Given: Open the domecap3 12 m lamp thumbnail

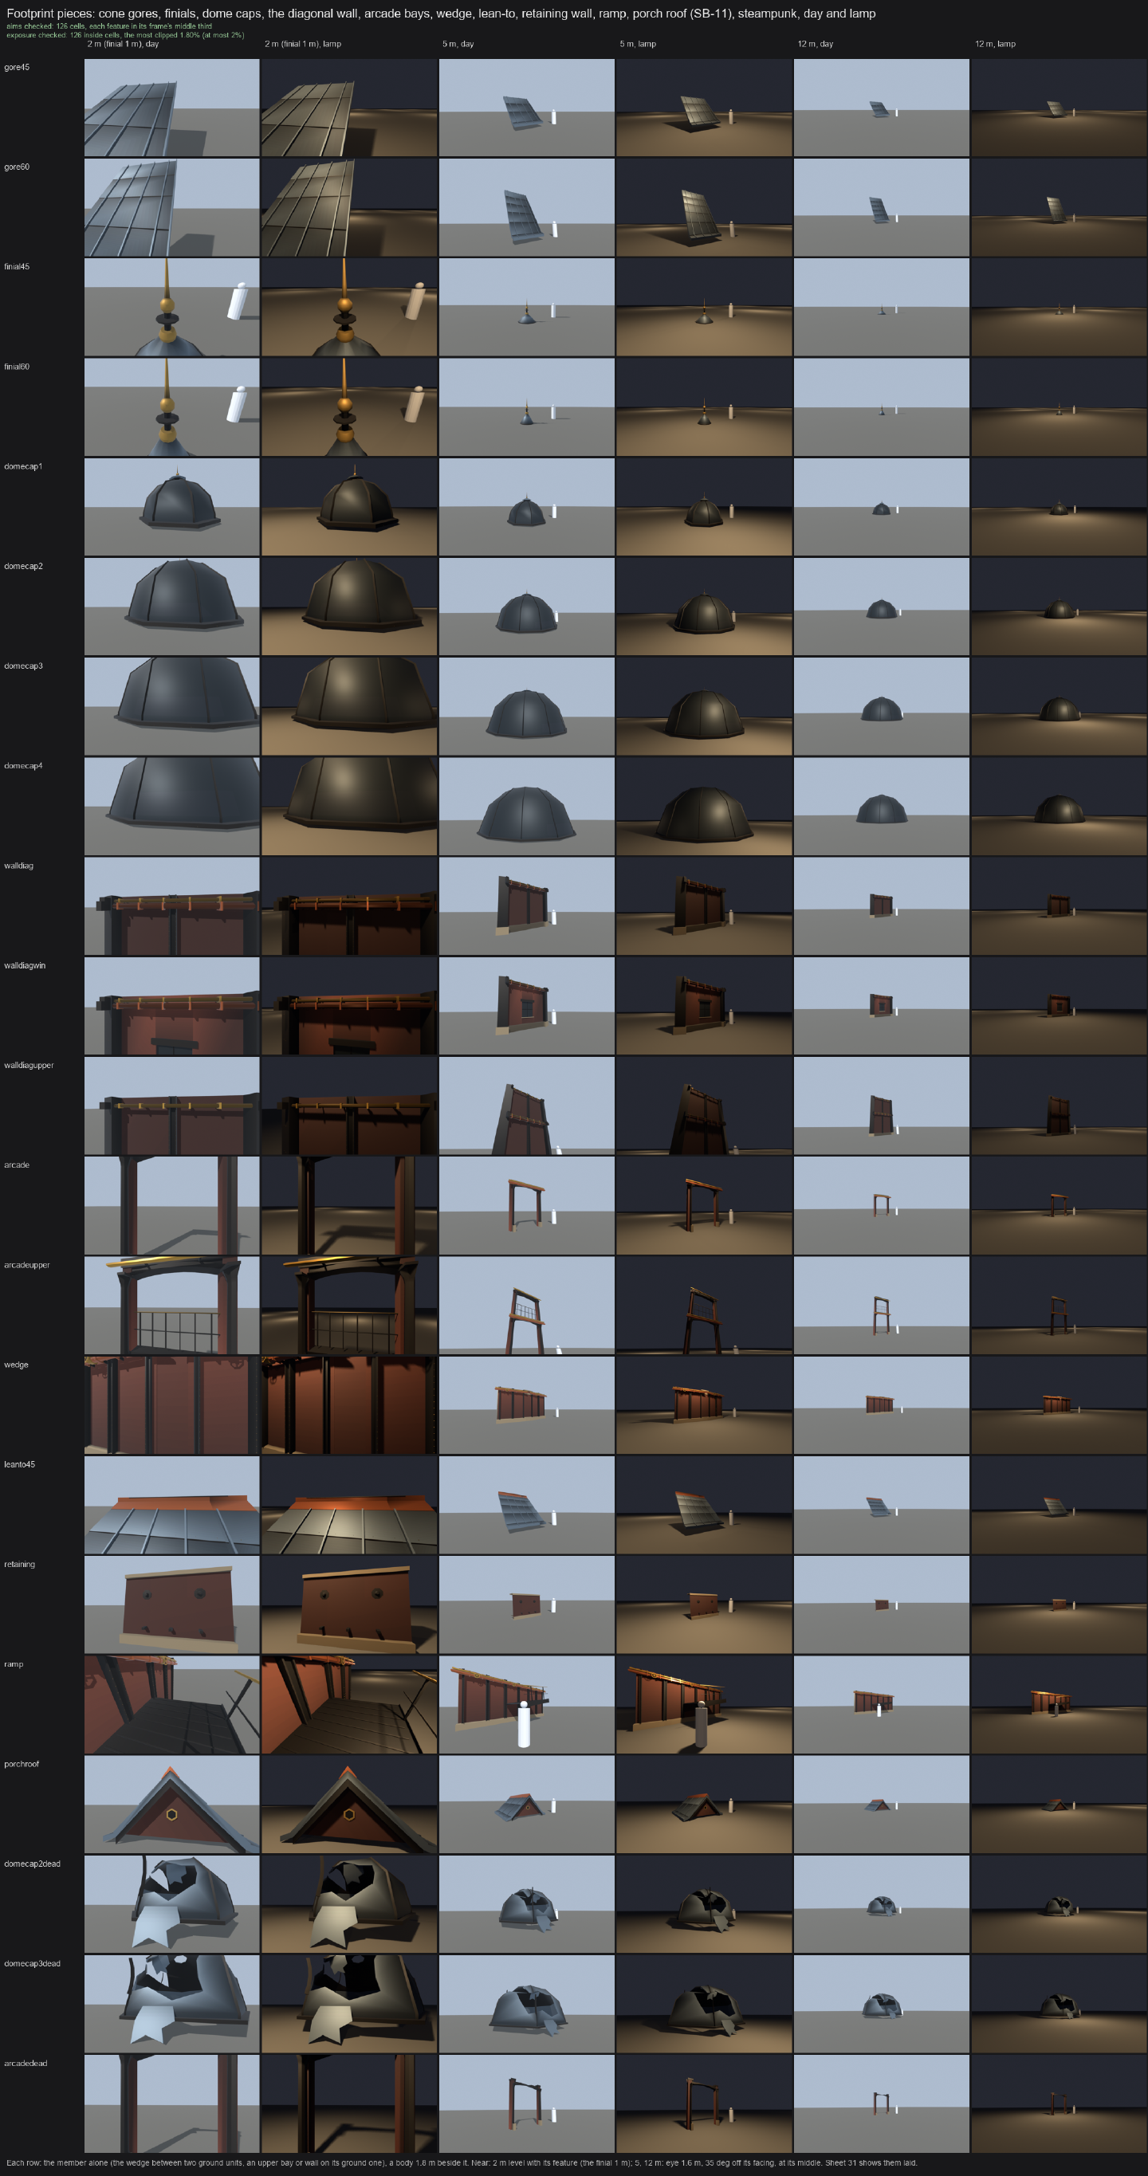Looking at the screenshot, I should pos(1059,706).
